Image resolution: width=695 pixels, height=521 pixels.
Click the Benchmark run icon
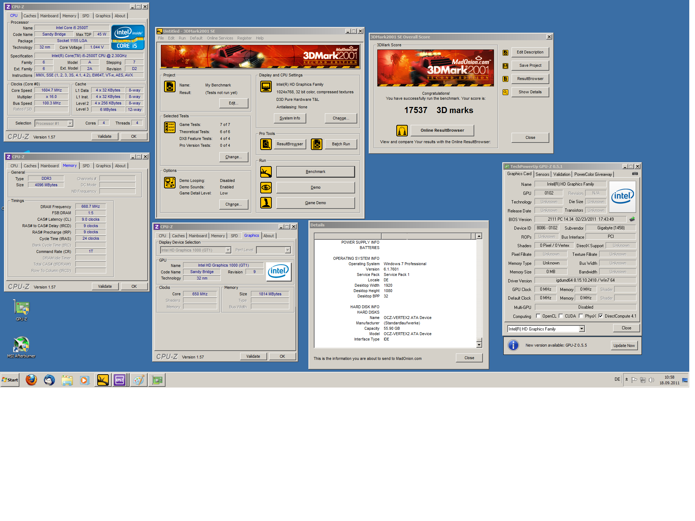[x=266, y=172]
